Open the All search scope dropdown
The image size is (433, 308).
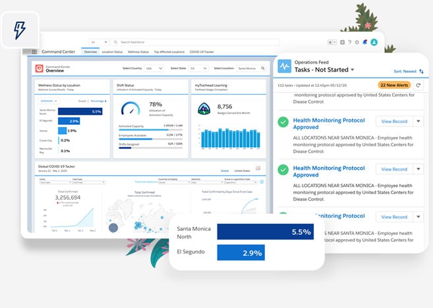(99, 42)
